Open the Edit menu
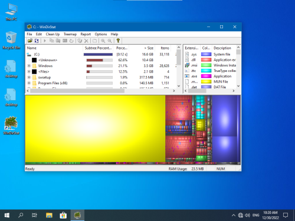The image size is (295, 221). [x=39, y=34]
